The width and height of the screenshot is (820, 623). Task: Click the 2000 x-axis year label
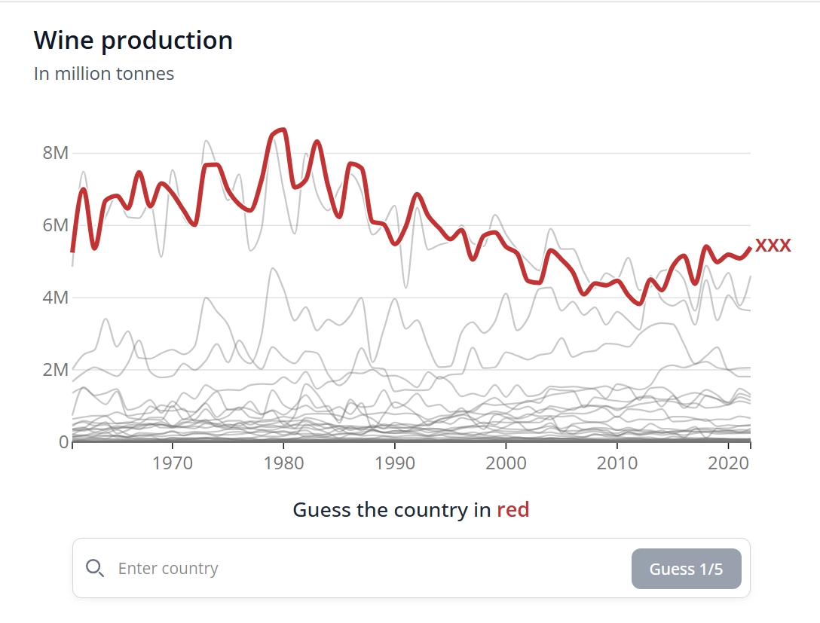506,463
